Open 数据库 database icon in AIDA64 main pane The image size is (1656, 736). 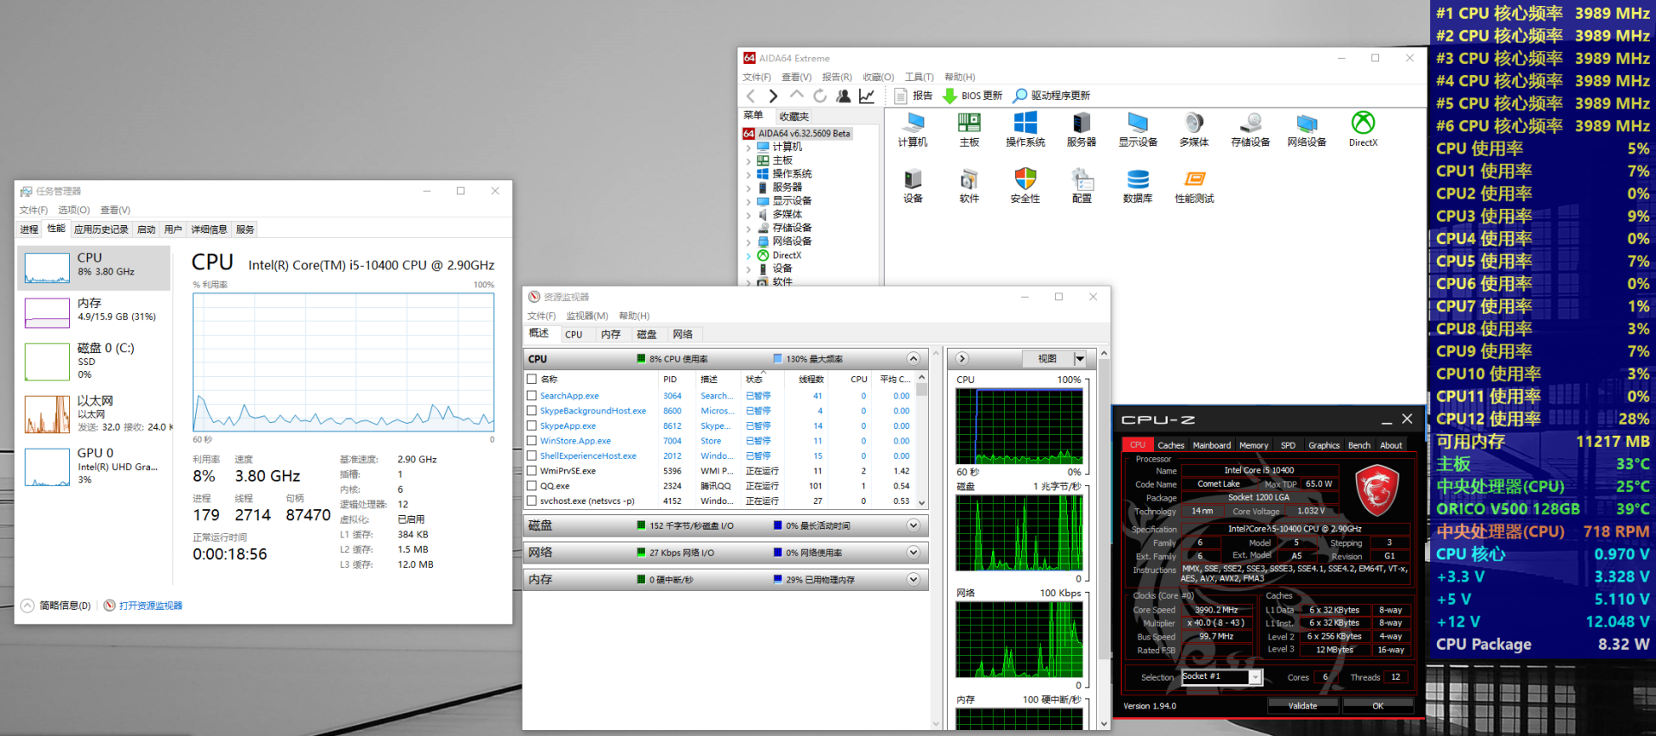point(1138,186)
